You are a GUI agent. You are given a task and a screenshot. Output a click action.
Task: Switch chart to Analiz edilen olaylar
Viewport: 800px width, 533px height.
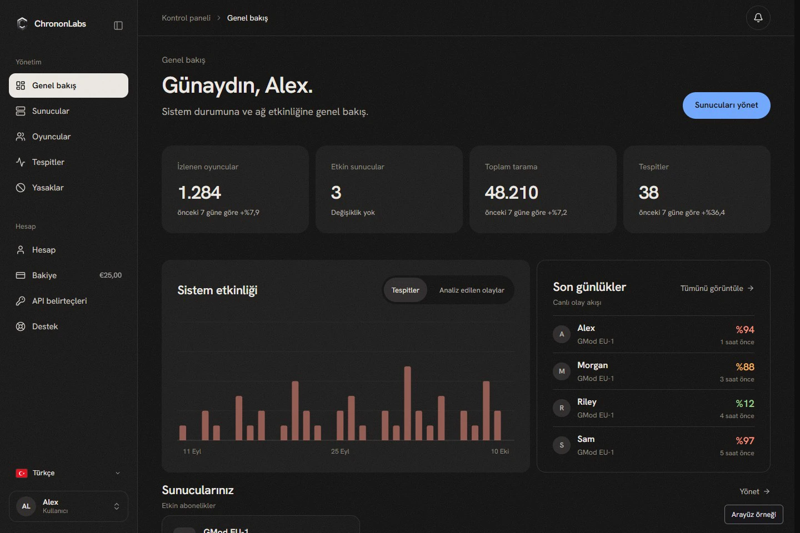click(472, 290)
